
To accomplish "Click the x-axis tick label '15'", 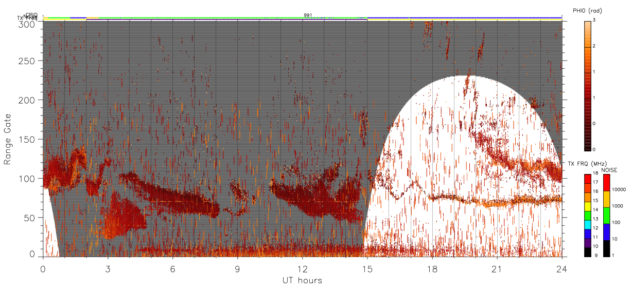I will pos(367,268).
